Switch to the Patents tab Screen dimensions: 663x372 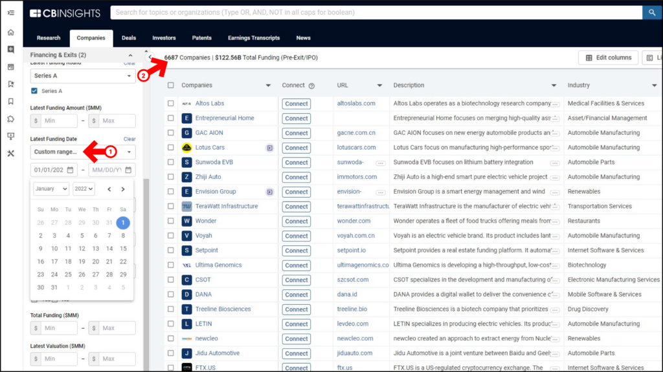pos(202,38)
